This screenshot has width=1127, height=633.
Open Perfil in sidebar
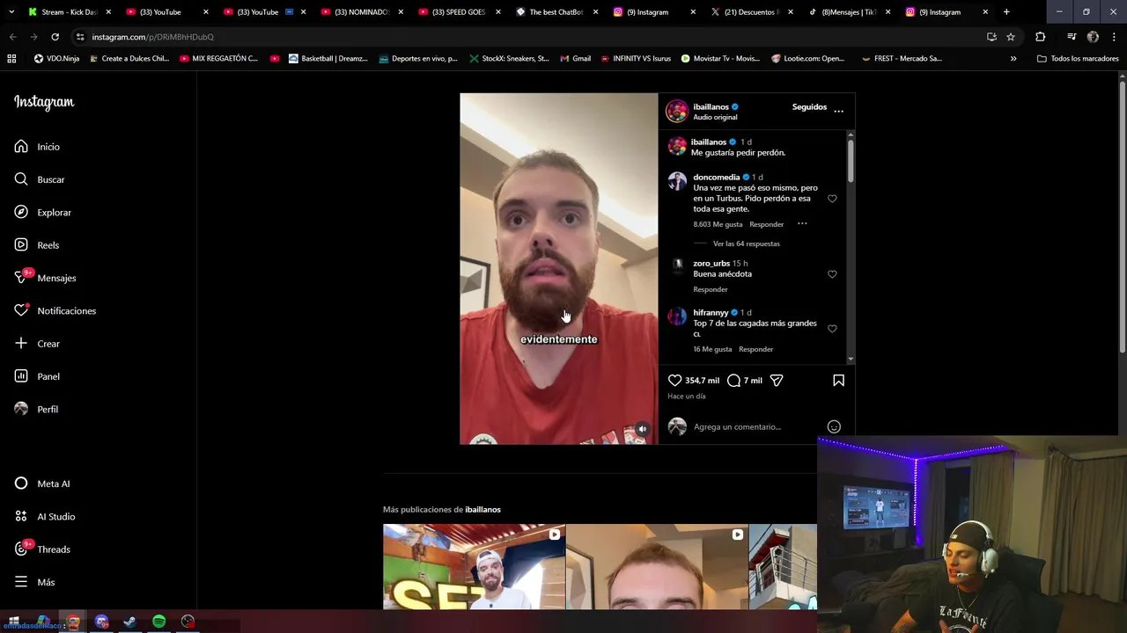pos(36,409)
